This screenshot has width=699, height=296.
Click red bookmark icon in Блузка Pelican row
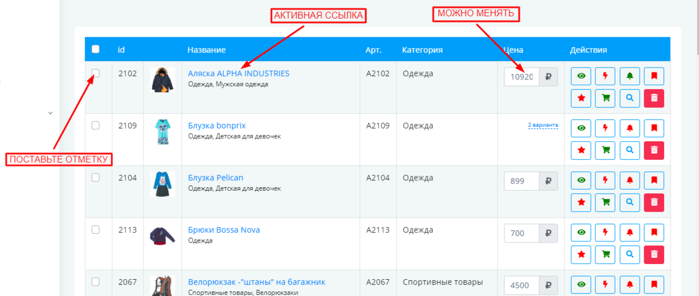click(x=654, y=180)
